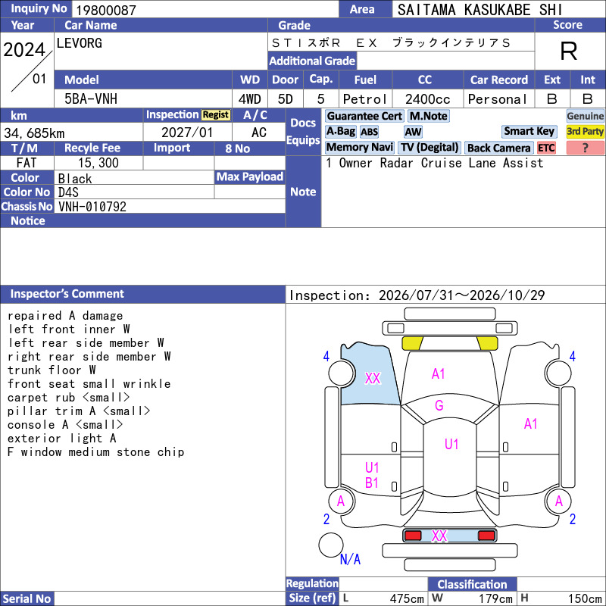The image size is (606, 606).
Task: Click the area SAITAMA KASUKABE SHI
Action: (479, 10)
